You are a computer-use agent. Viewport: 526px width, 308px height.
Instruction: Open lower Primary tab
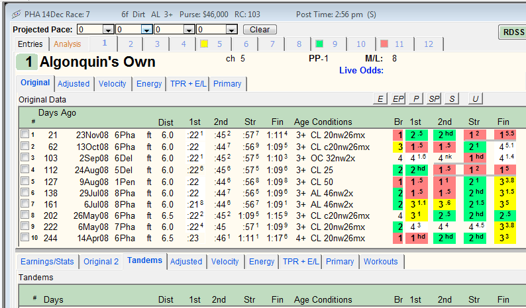[340, 262]
